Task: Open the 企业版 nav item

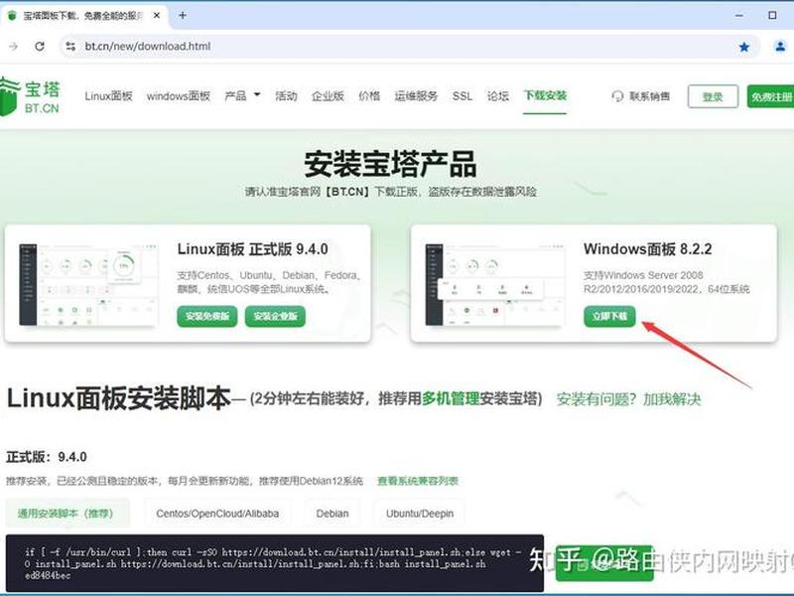Action: click(x=328, y=95)
